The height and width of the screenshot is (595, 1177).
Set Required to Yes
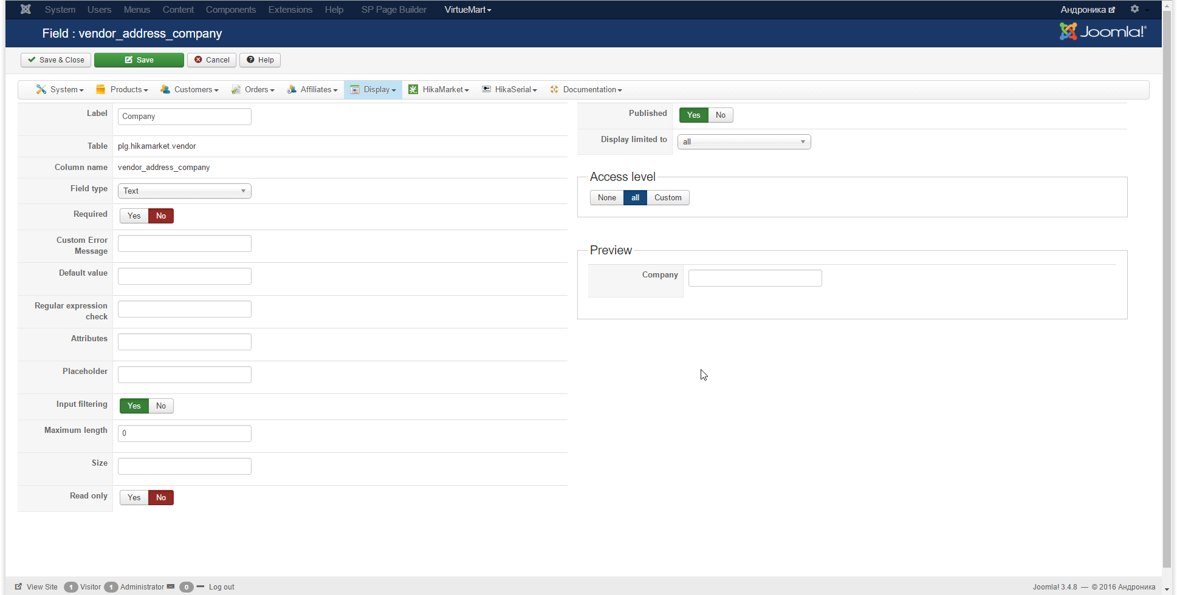[x=134, y=216]
